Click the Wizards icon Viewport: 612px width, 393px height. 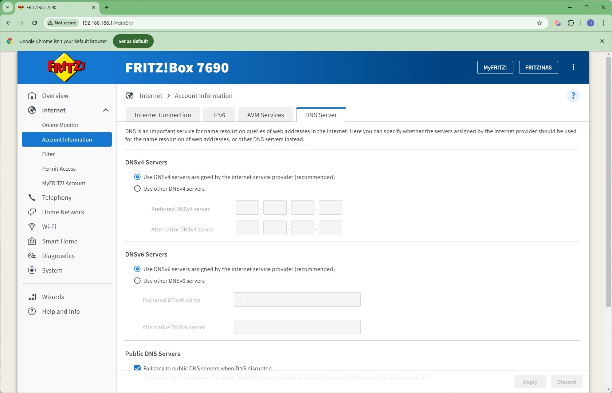coord(32,297)
